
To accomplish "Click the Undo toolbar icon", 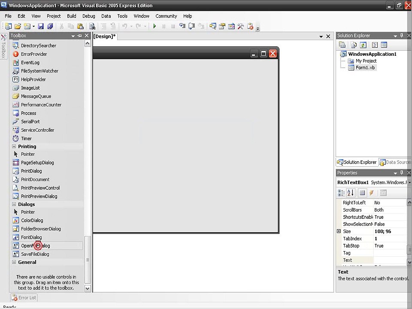I will click(x=125, y=26).
